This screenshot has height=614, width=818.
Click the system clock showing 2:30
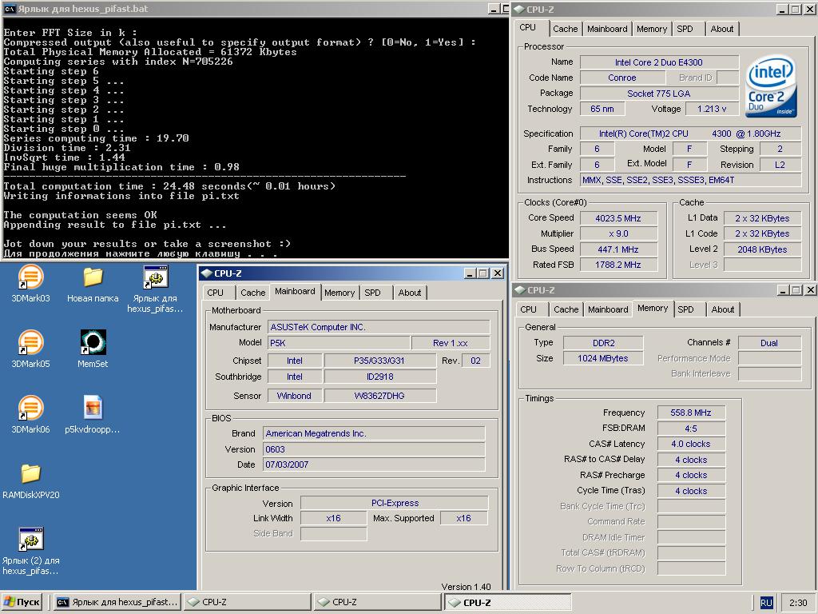click(x=798, y=603)
